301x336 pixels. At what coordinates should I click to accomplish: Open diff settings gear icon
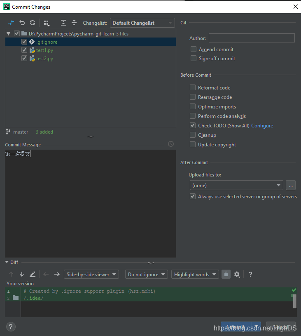click(x=237, y=274)
